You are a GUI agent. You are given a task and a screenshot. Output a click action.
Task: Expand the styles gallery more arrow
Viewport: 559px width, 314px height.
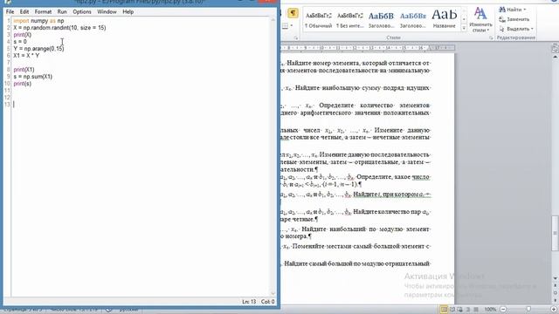pyautogui.click(x=464, y=28)
